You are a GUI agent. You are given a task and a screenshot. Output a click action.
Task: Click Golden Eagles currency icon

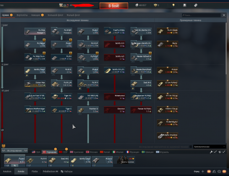(155, 5)
